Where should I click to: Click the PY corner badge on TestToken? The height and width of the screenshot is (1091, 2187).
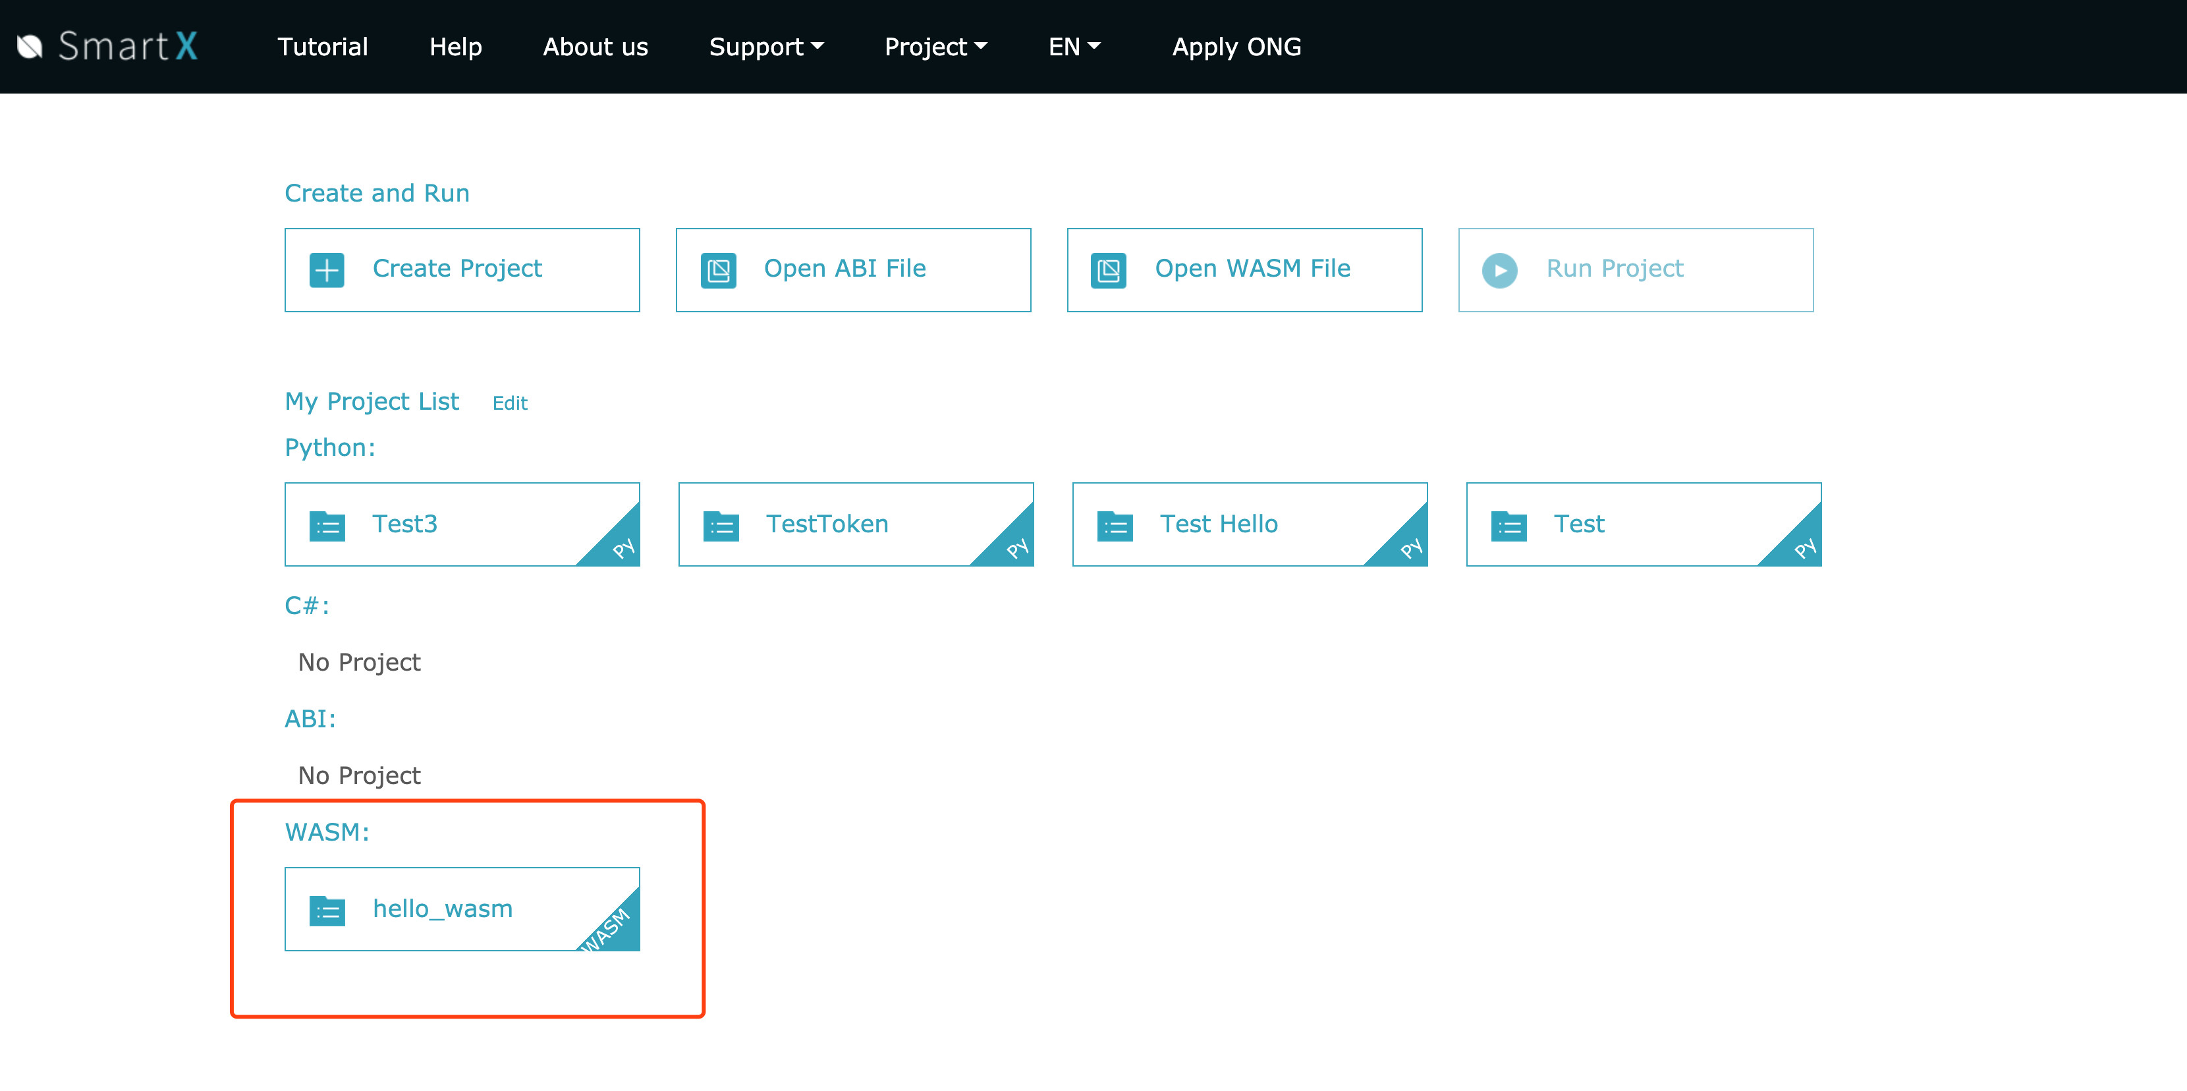pyautogui.click(x=1014, y=547)
